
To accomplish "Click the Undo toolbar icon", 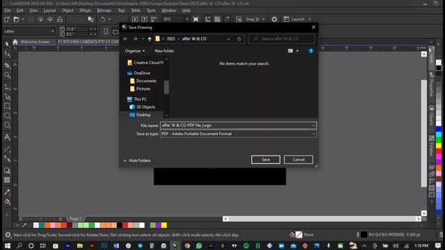I will pyautogui.click(x=103, y=19).
